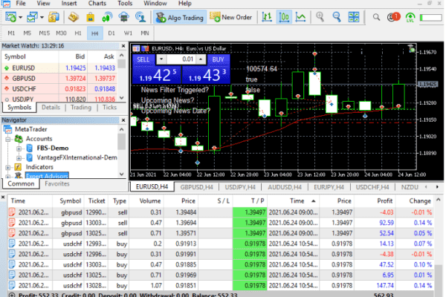Expand the FBS-Demo account node
The width and height of the screenshot is (446, 297).
(x=19, y=148)
